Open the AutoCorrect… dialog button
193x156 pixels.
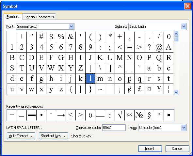point(21,136)
